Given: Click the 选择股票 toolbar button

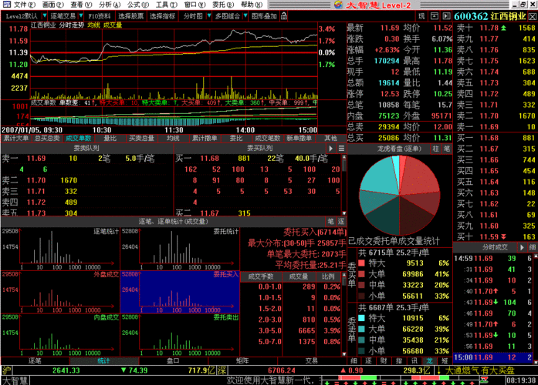Looking at the screenshot, I should point(130,16).
